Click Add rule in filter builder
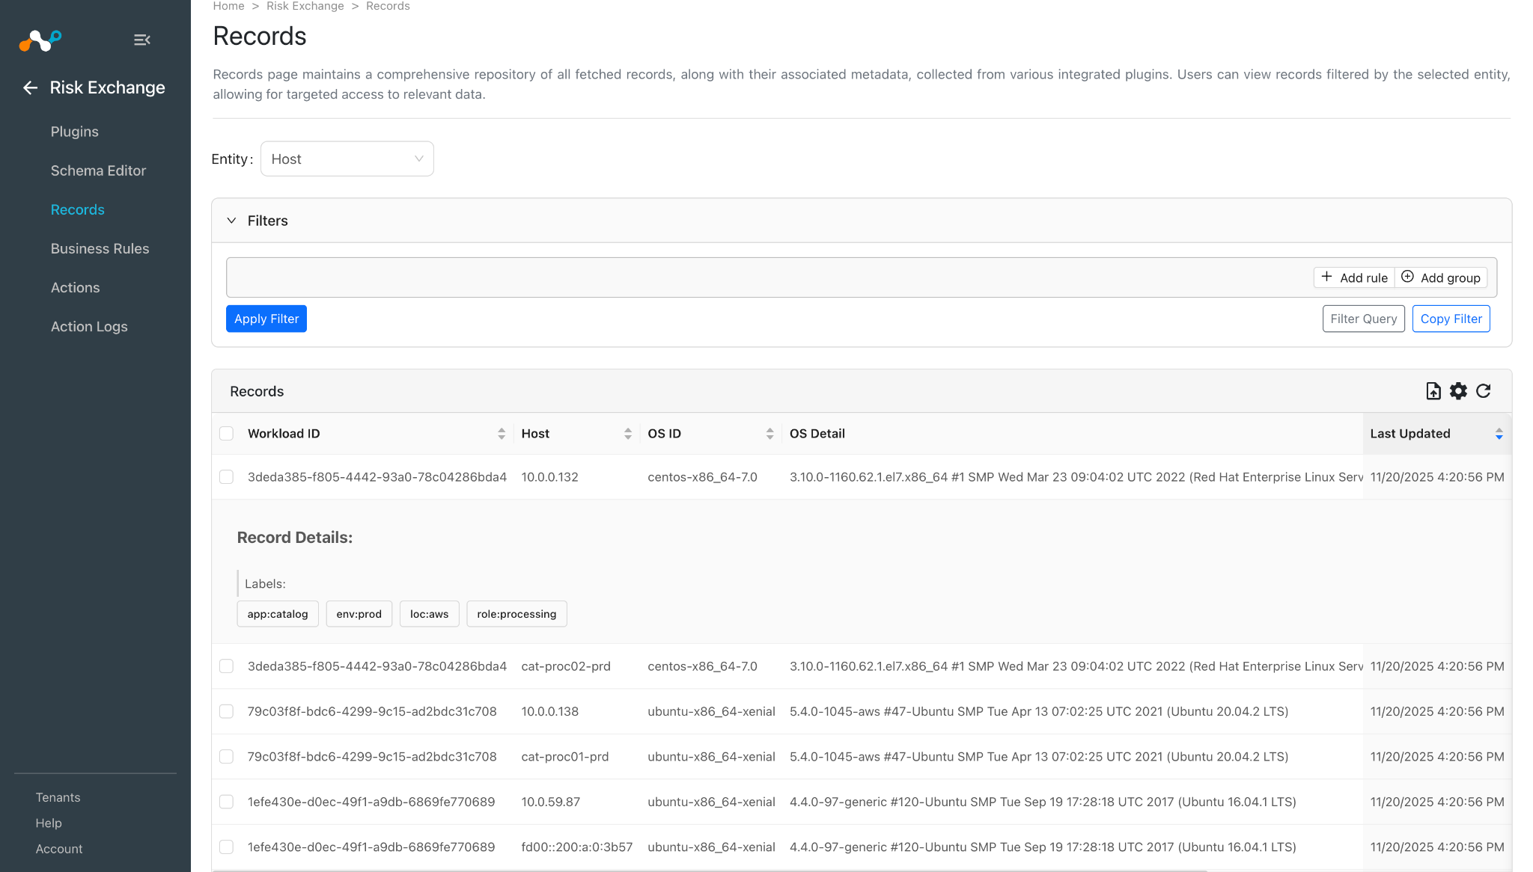 1354,277
